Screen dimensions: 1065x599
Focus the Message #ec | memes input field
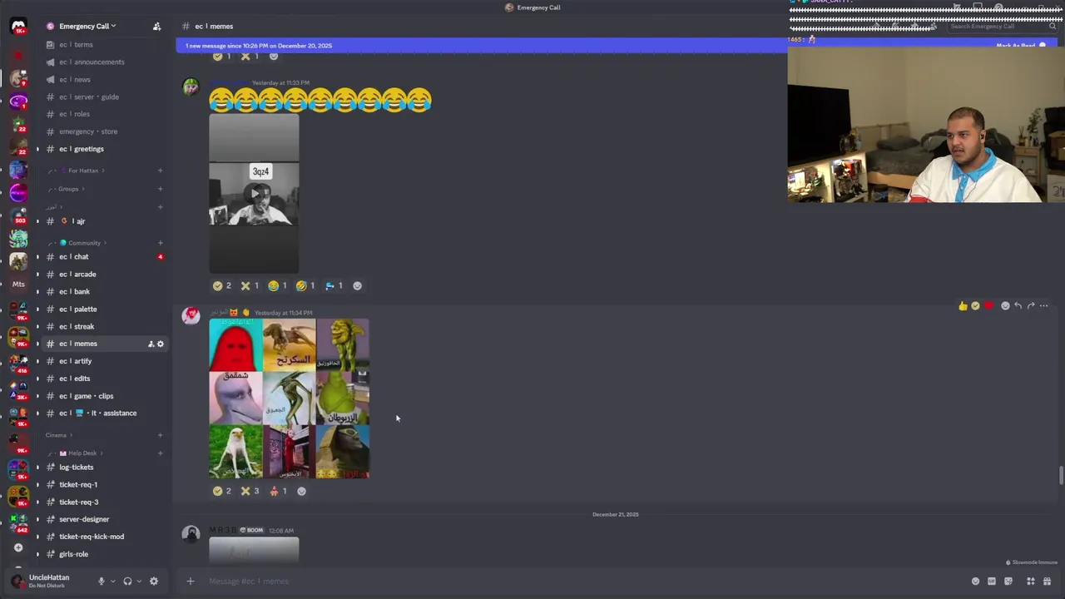pos(582,581)
